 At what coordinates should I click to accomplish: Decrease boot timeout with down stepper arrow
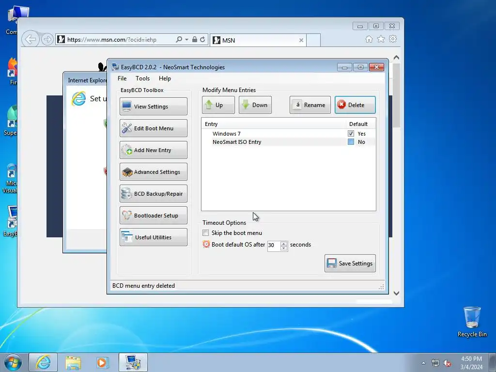pos(284,248)
